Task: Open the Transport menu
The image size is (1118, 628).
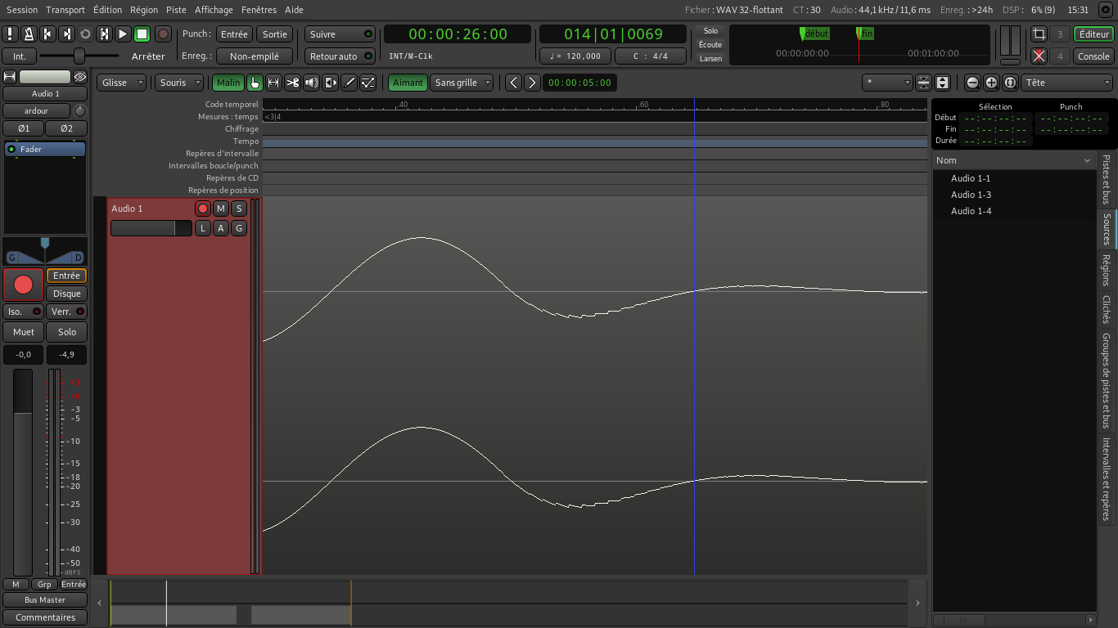Action: tap(65, 10)
